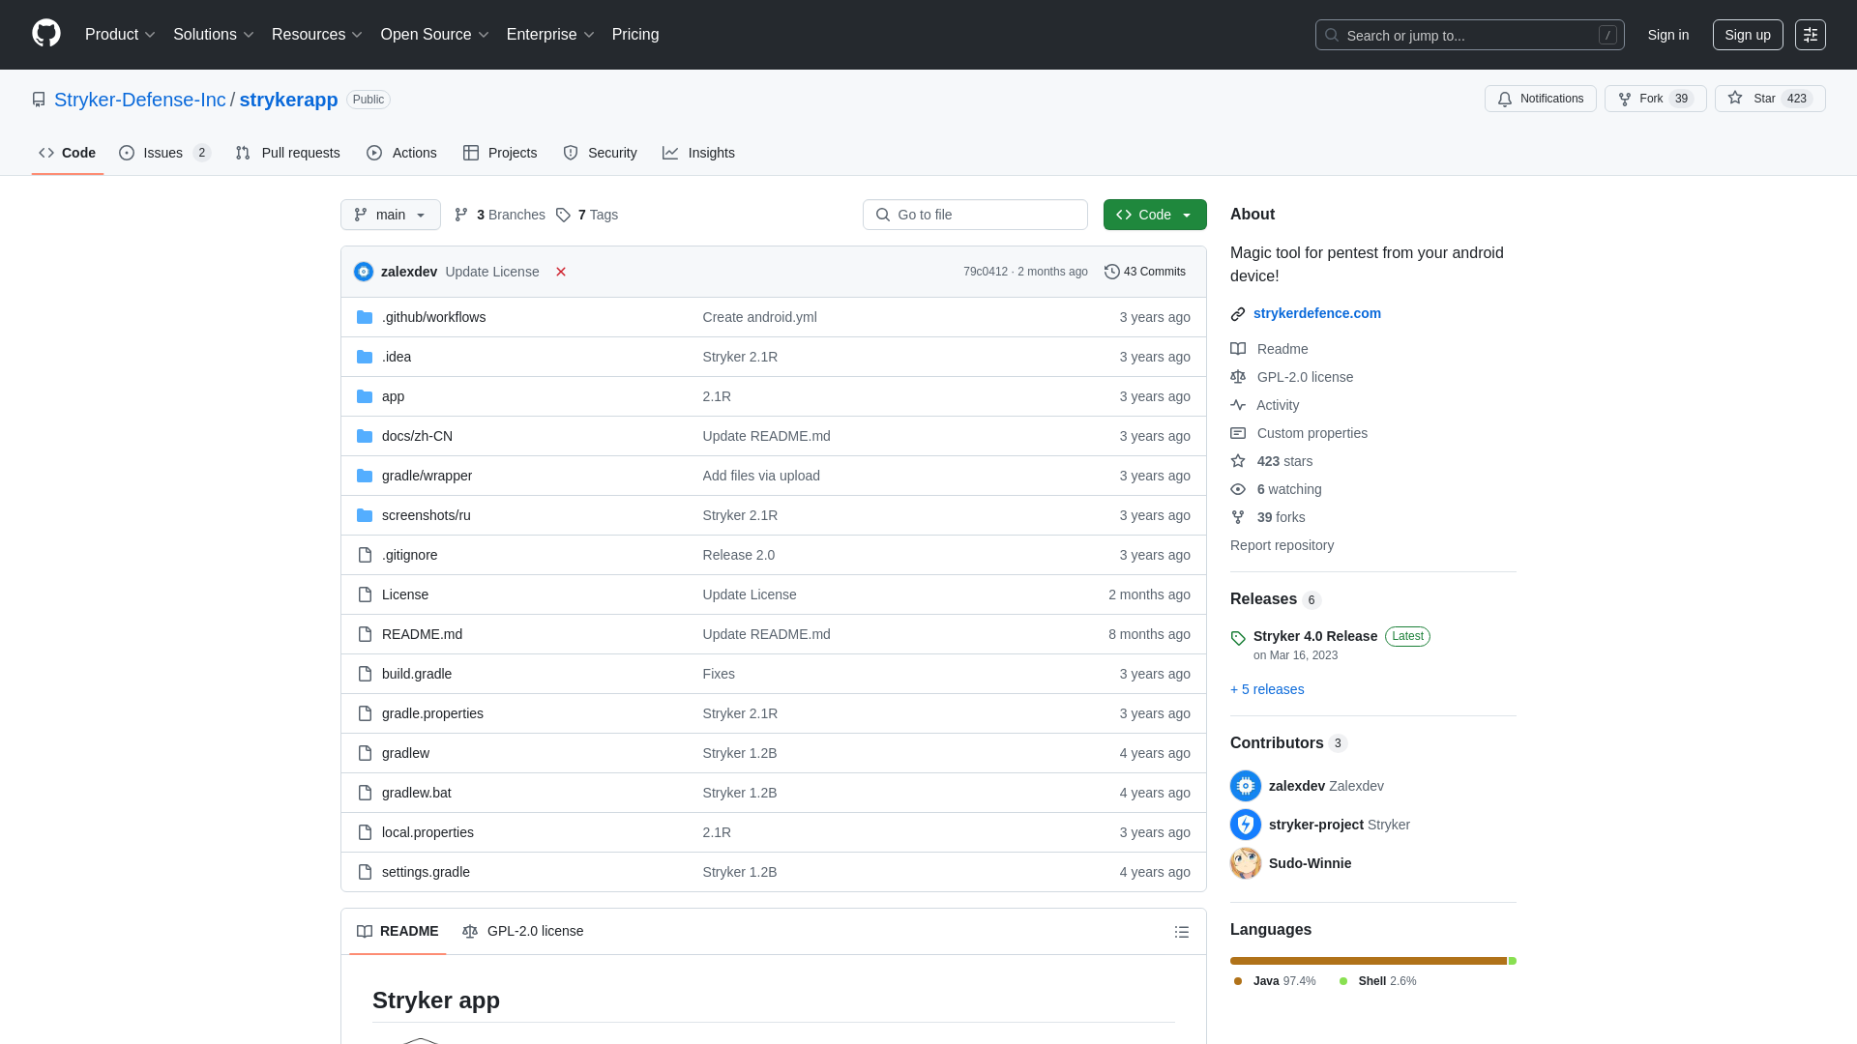This screenshot has width=1857, height=1044.
Task: Expand the Solutions menu
Action: click(x=214, y=35)
